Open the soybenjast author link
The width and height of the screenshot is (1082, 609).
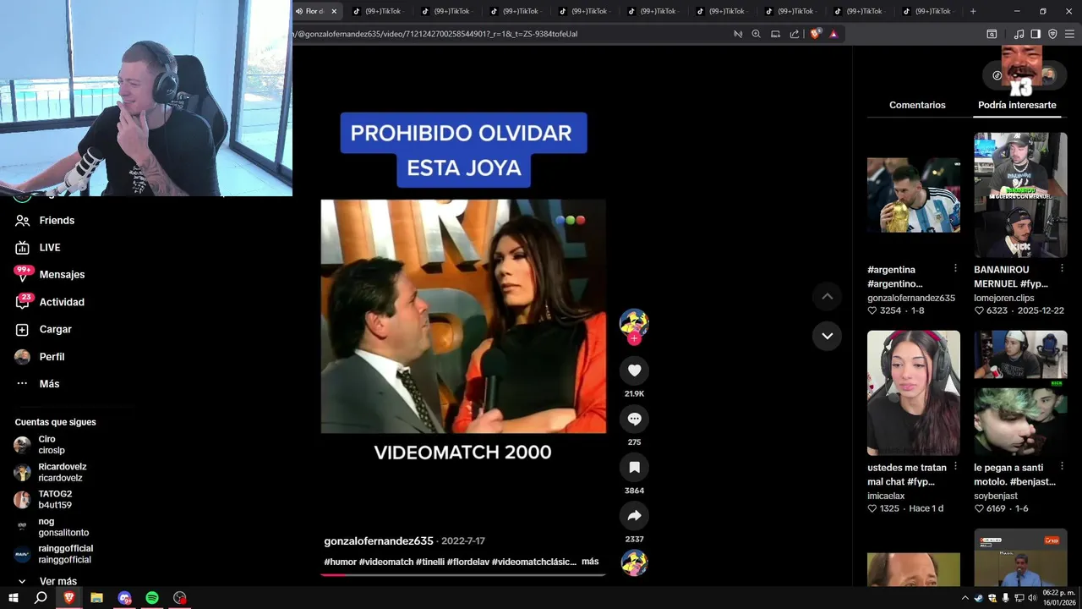click(996, 496)
